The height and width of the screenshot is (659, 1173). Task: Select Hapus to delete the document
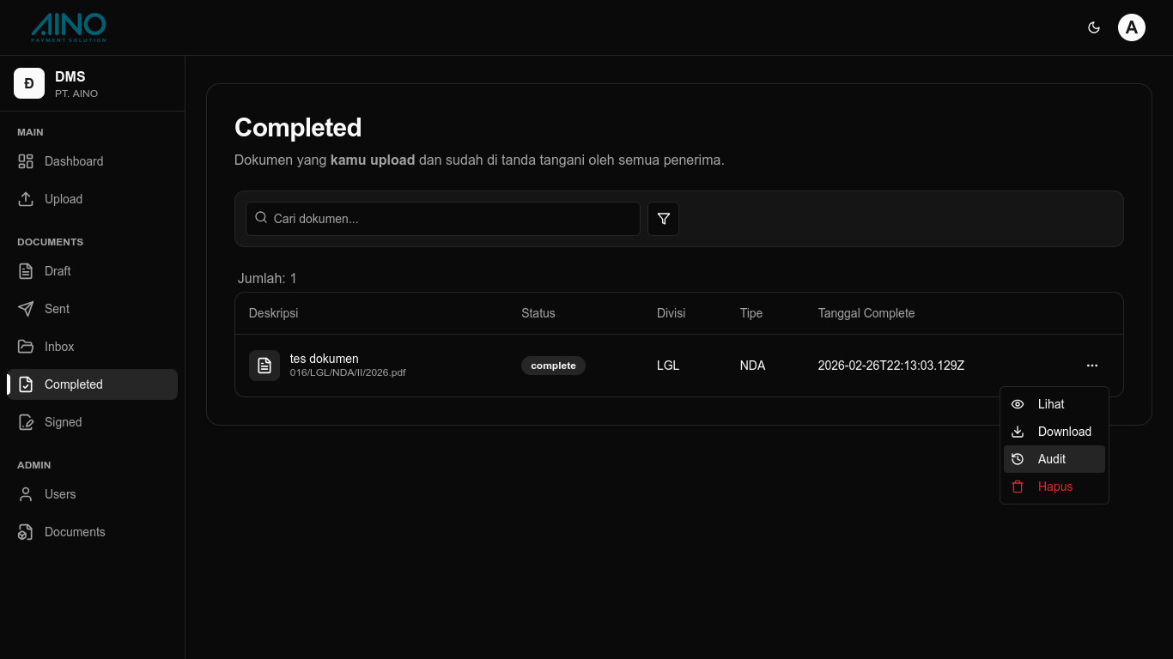point(1055,487)
